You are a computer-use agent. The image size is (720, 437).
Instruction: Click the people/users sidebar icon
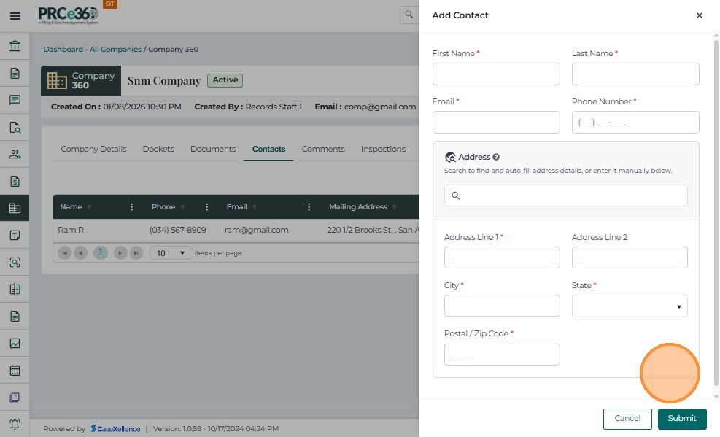point(15,155)
